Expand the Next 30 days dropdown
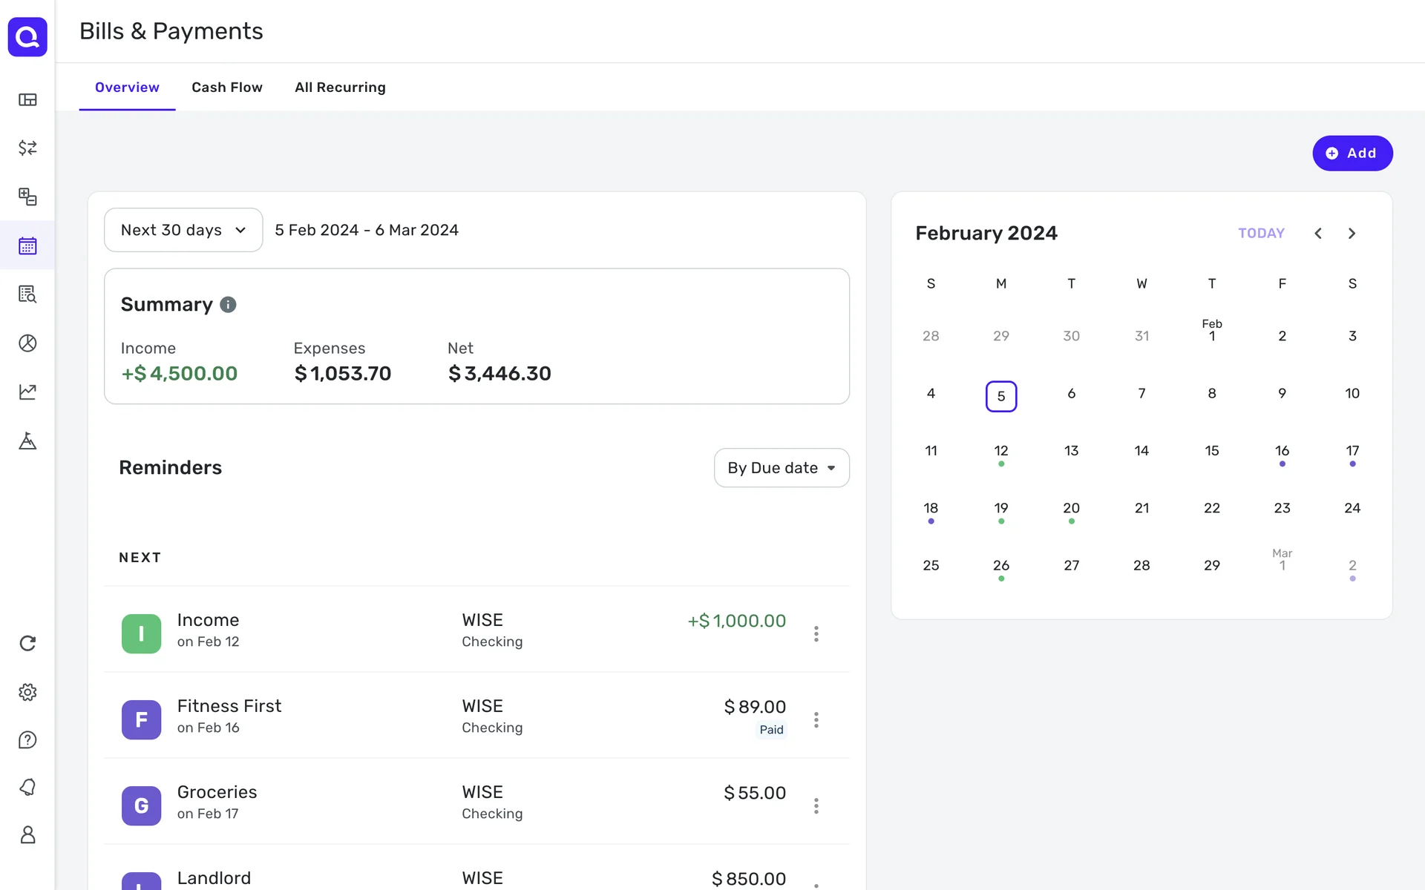 pyautogui.click(x=183, y=230)
